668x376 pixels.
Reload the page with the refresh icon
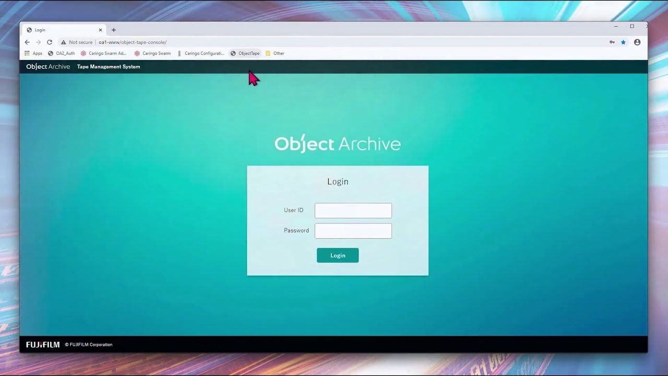[50, 42]
